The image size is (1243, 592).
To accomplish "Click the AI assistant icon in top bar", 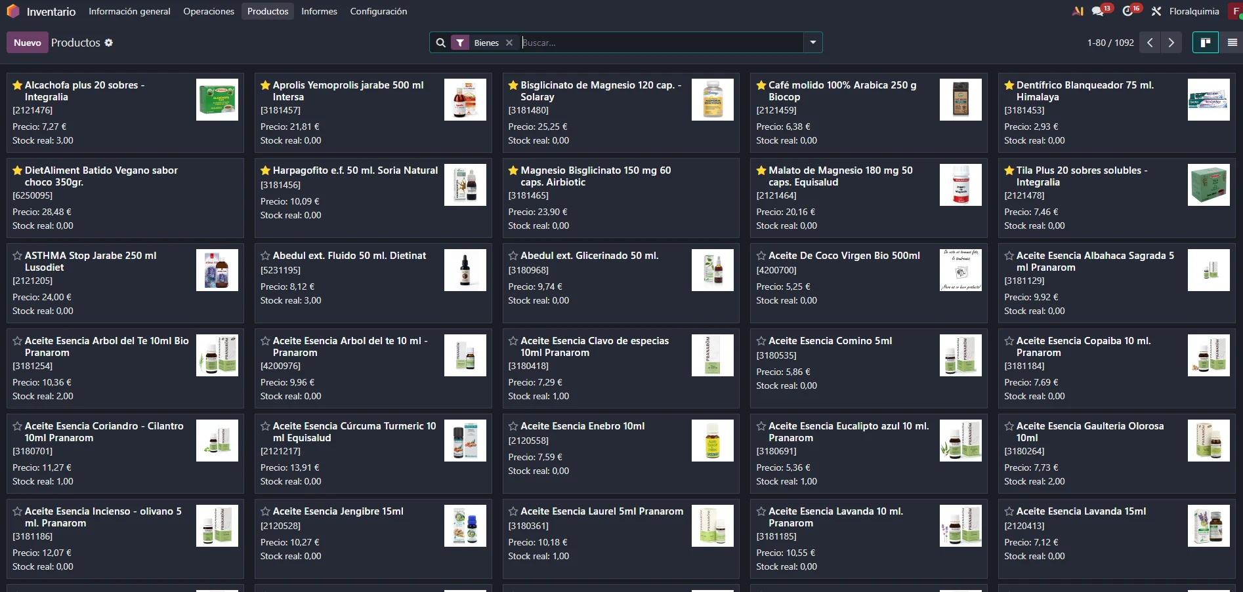I will pos(1078,11).
